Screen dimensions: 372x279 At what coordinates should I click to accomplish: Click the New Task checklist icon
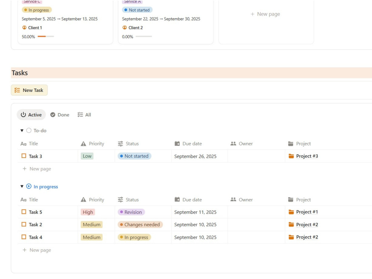click(x=17, y=90)
